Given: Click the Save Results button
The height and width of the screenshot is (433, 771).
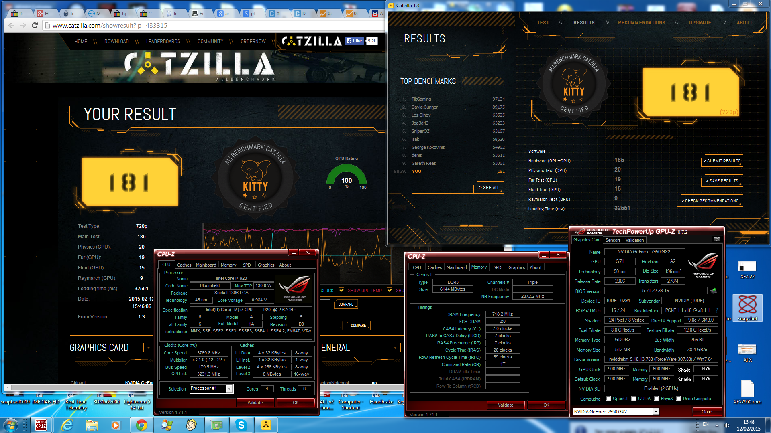Looking at the screenshot, I should pyautogui.click(x=722, y=181).
